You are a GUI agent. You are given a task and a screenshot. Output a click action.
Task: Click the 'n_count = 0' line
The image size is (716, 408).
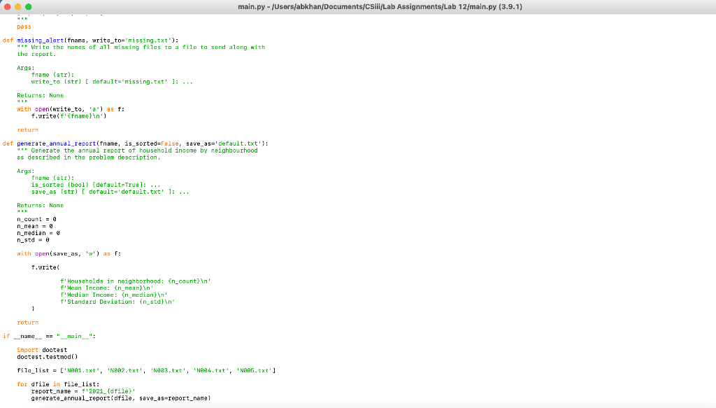pyautogui.click(x=36, y=219)
